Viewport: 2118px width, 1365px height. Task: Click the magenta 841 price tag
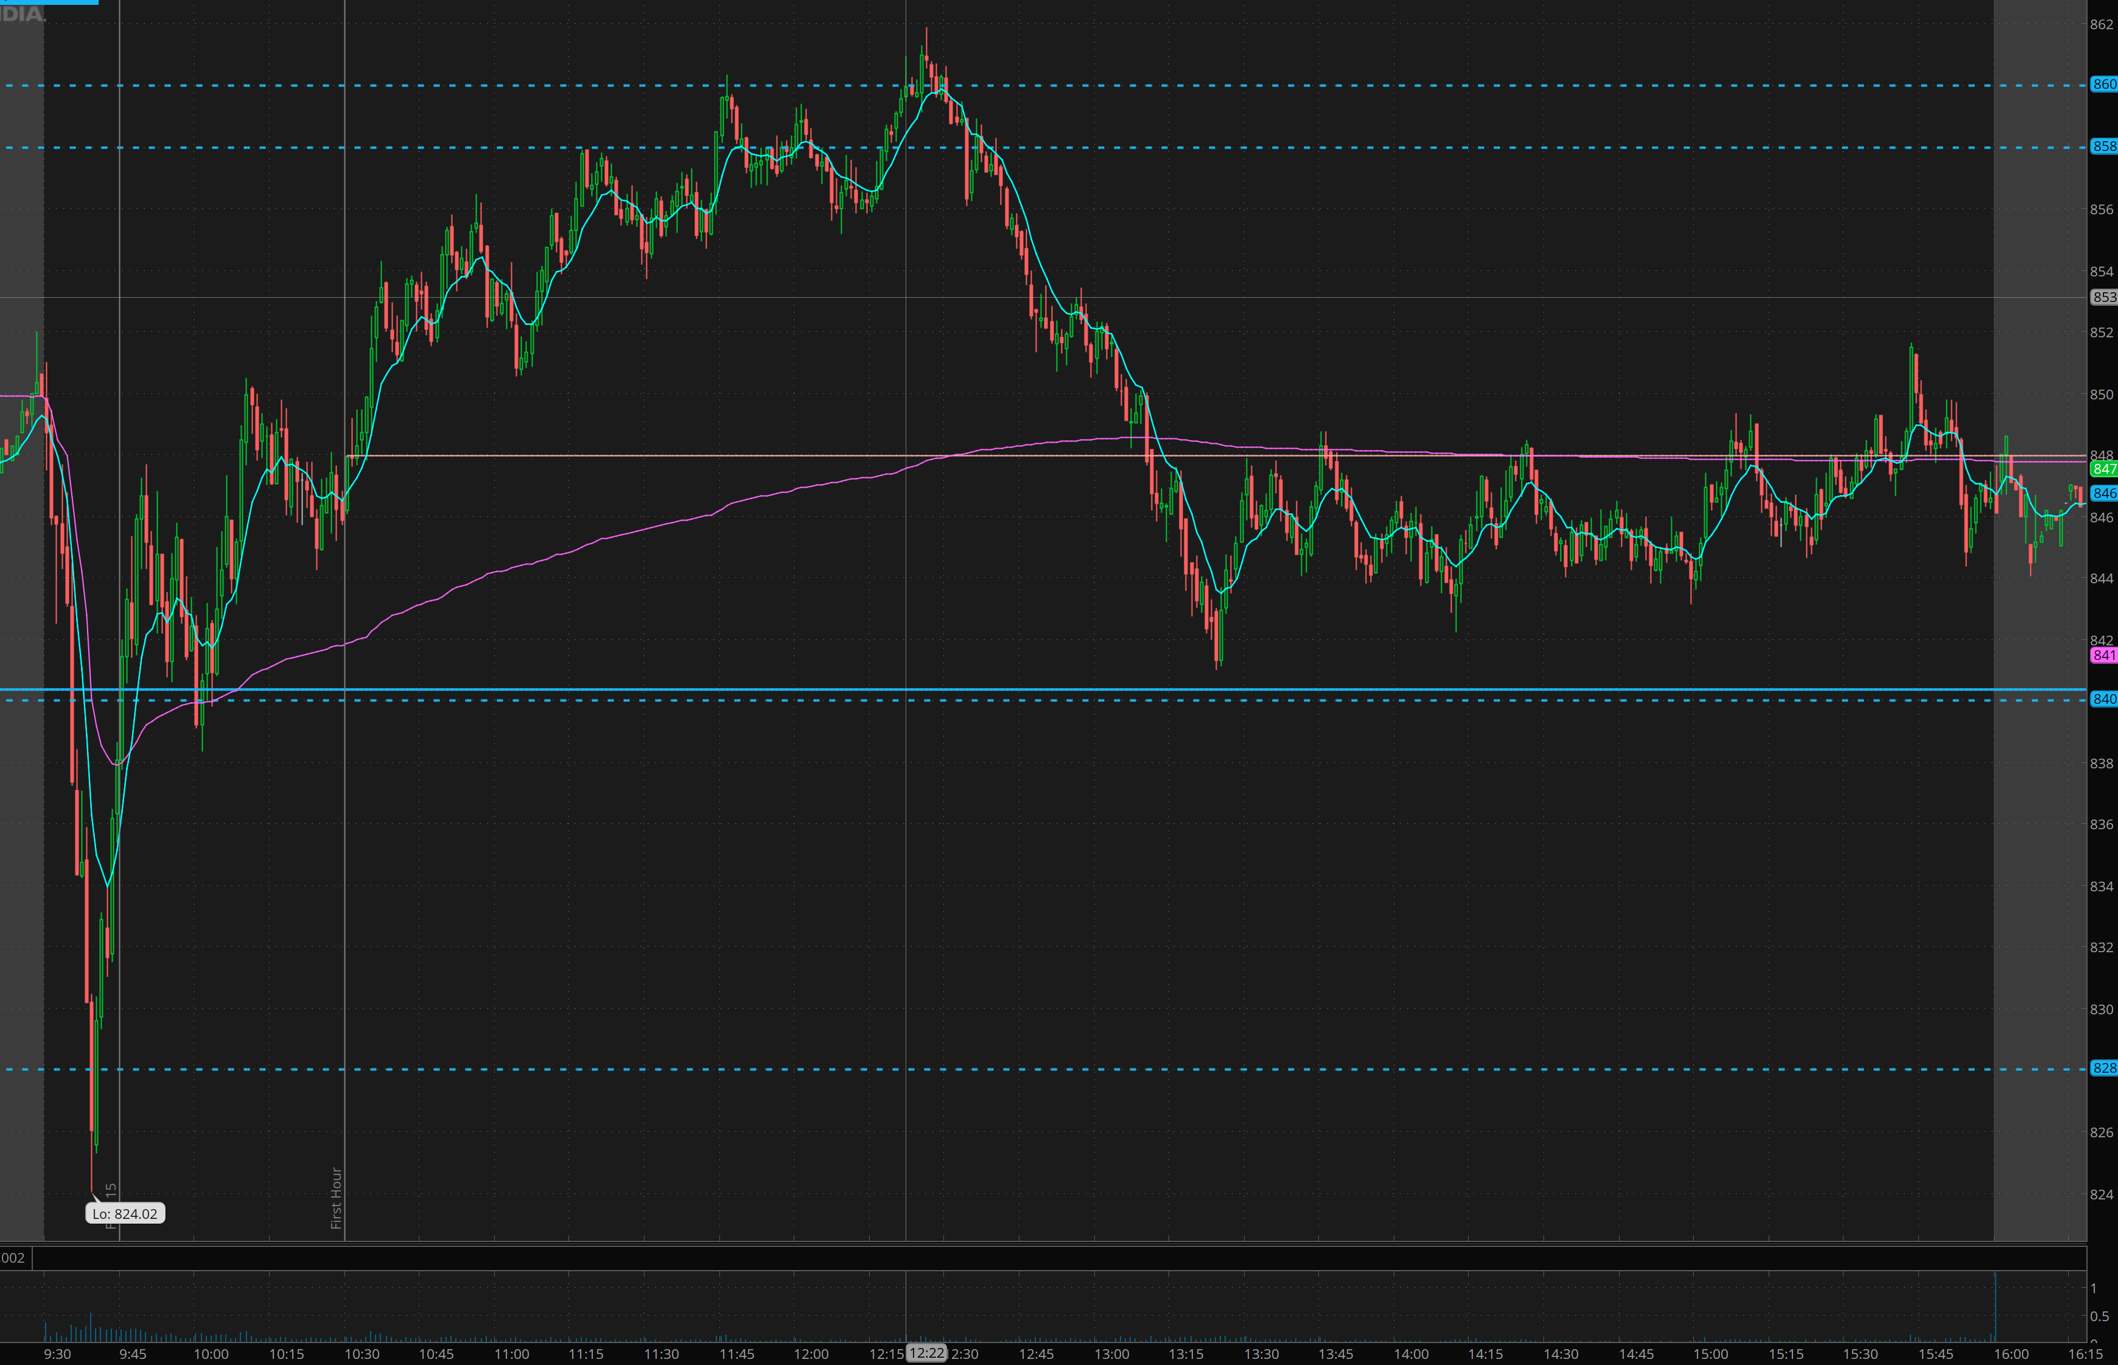click(x=2103, y=655)
